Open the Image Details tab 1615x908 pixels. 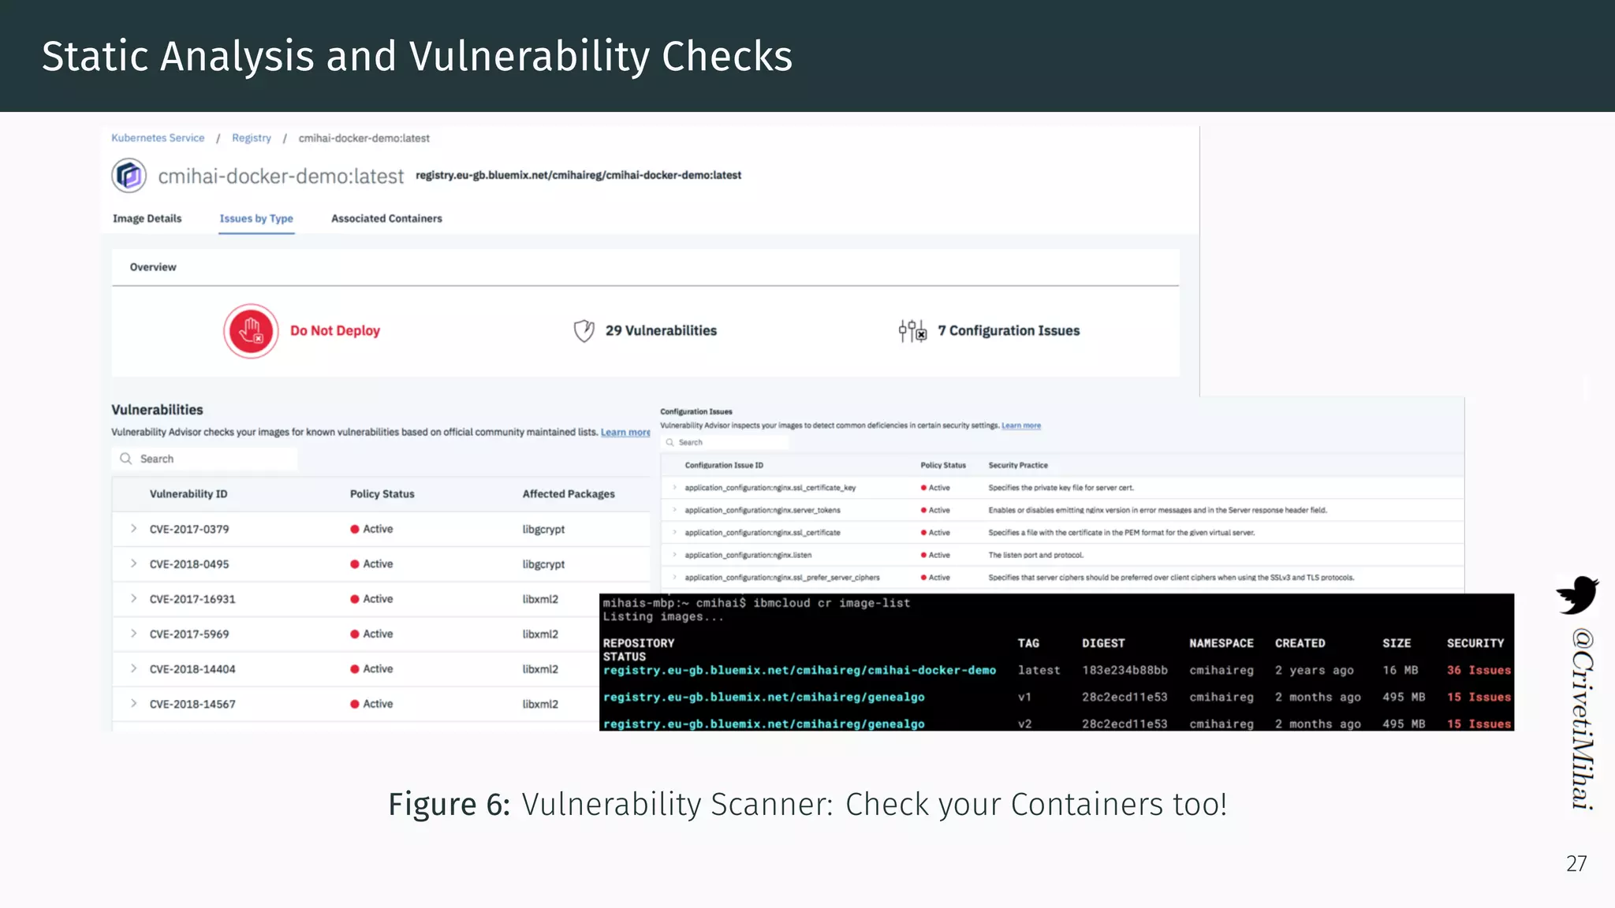[147, 218]
